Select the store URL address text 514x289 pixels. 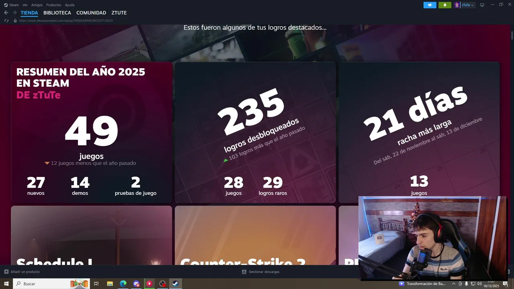[66, 20]
